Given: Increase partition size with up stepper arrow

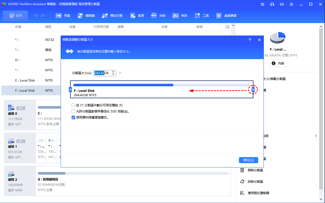Looking at the screenshot, I should pyautogui.click(x=113, y=72).
